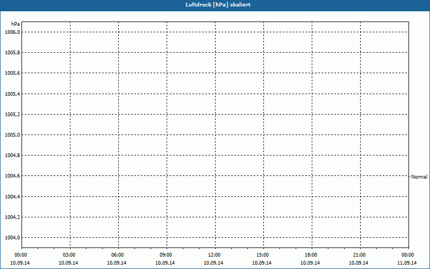Click the 12:00 noon time label
This screenshot has width=430, height=269.
pos(214,255)
